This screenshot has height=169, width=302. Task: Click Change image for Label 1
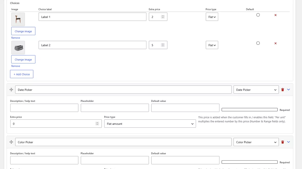click(x=23, y=31)
